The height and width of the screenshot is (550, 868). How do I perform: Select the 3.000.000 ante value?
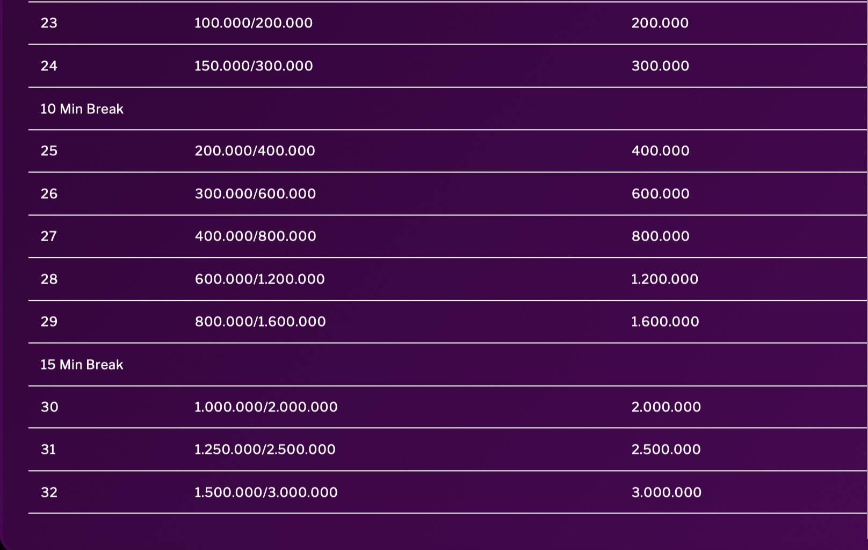(666, 493)
